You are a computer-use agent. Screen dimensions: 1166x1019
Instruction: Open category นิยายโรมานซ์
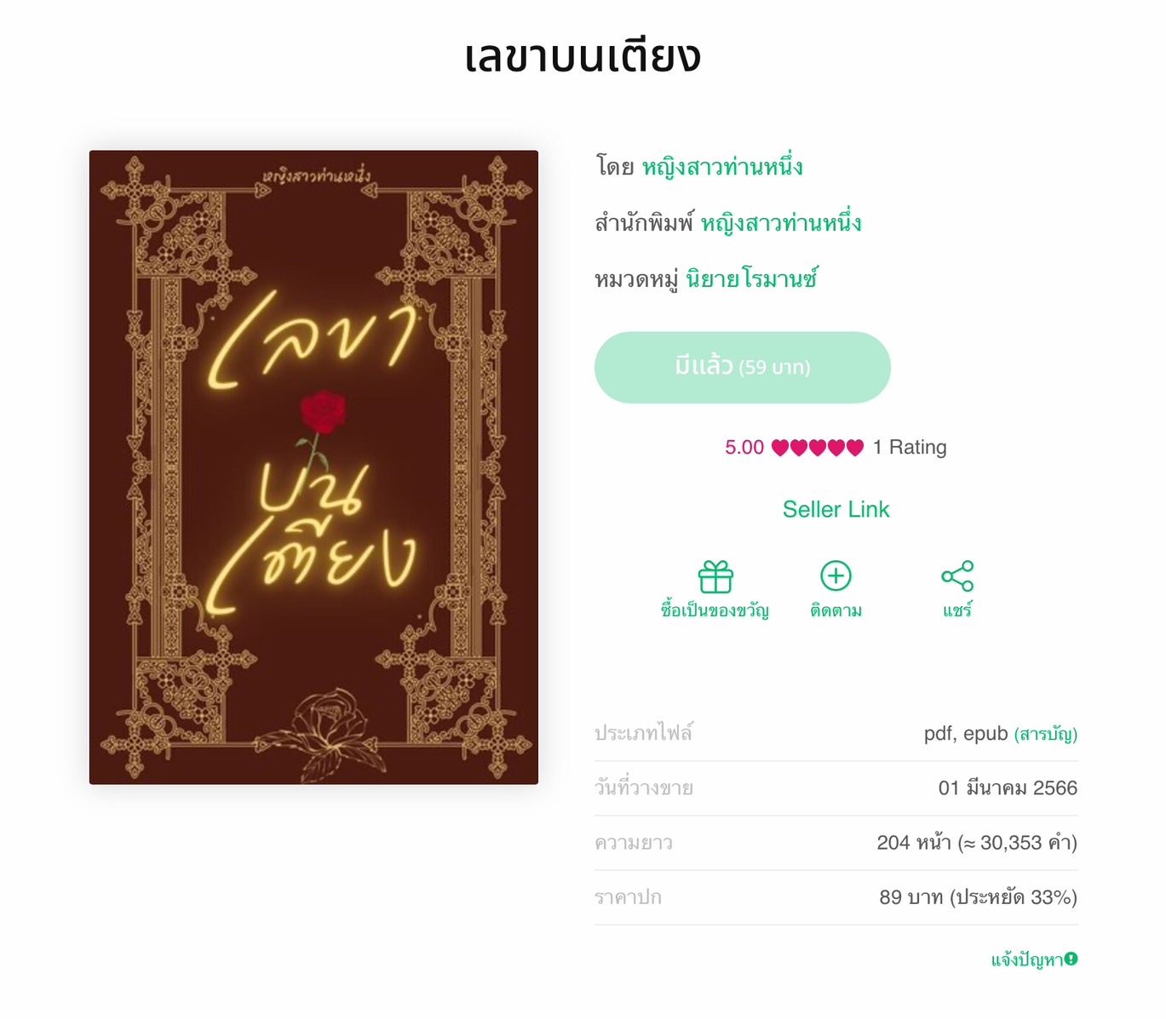(752, 278)
